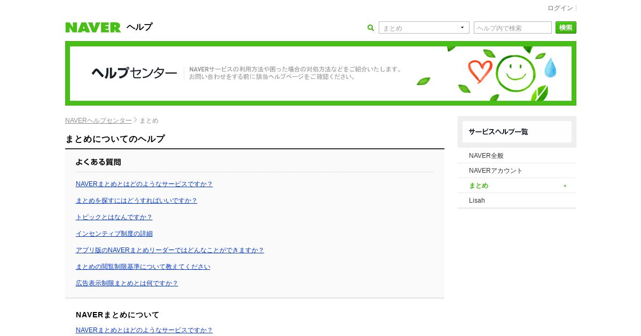Open トピックとはなんですか？ link

[114, 217]
